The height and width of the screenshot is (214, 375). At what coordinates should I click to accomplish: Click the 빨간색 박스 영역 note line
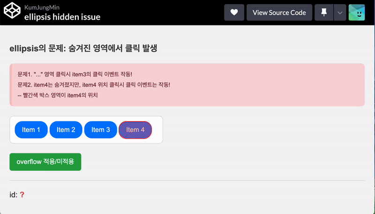pos(58,95)
